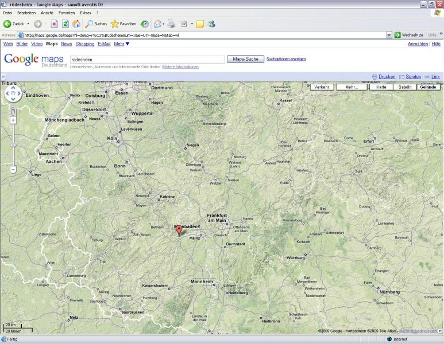Open the Ansicht menu

[47, 13]
